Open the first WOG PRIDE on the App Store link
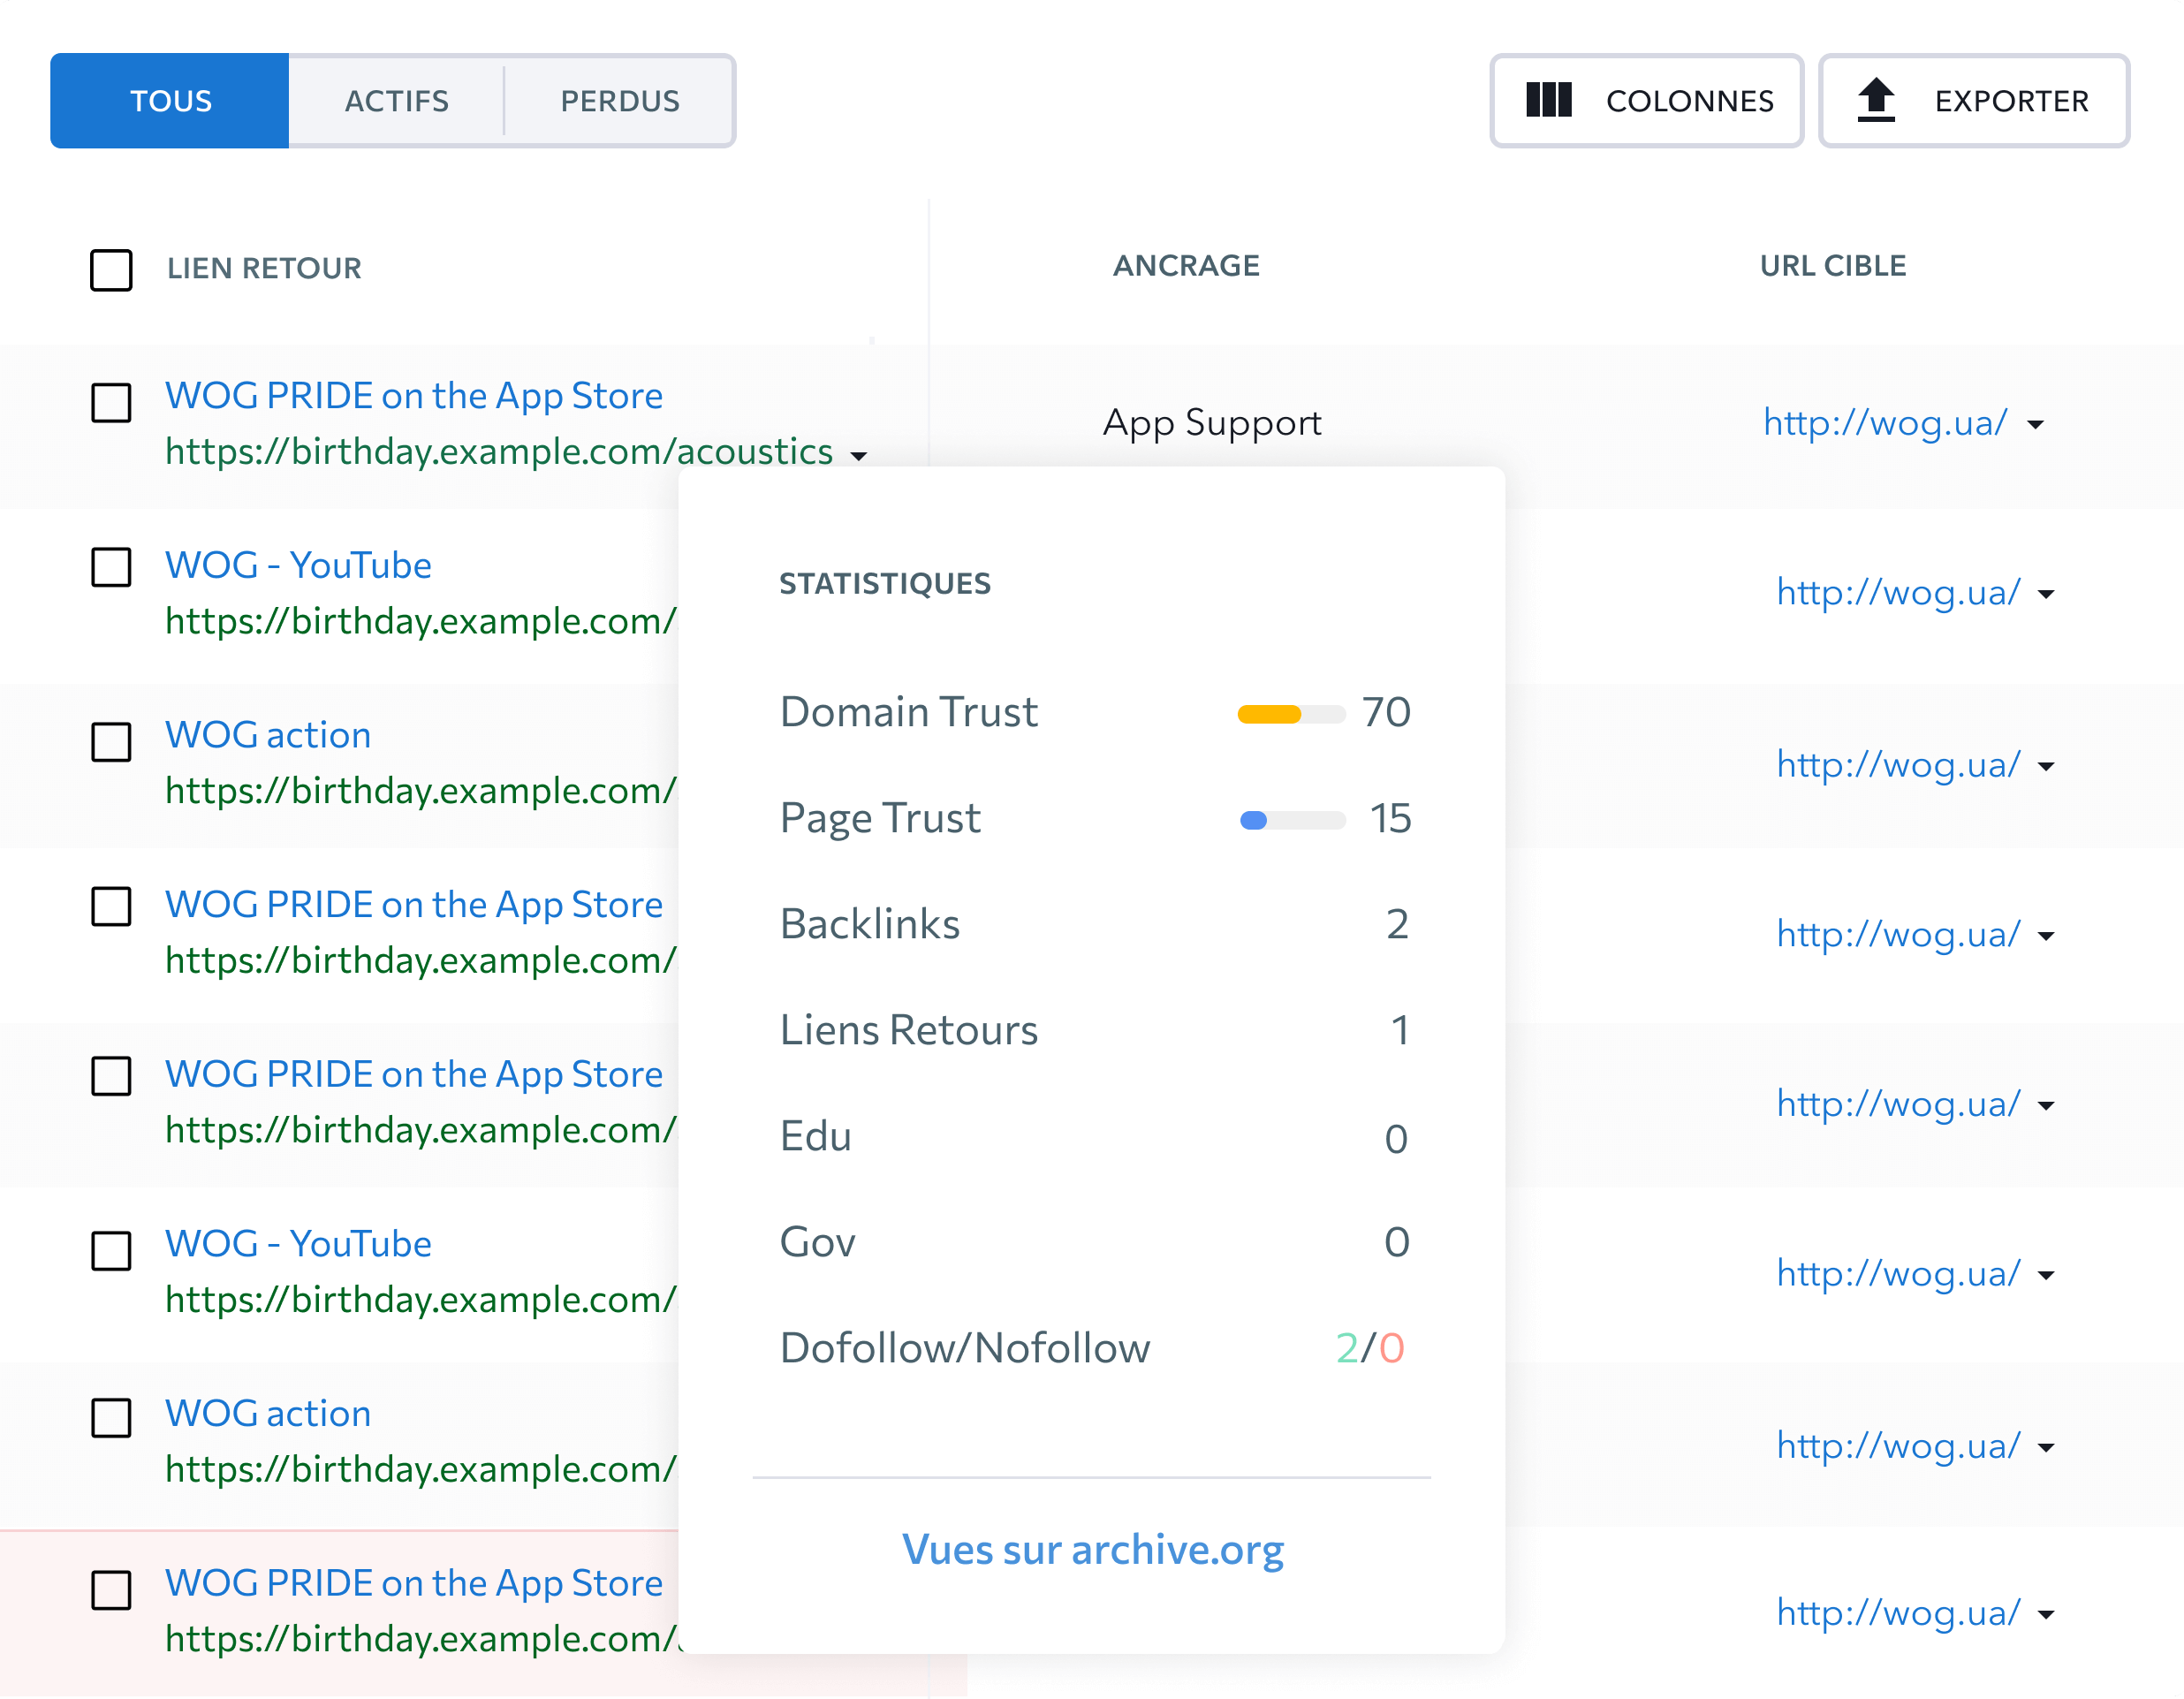Viewport: 2184px width, 1699px height. (x=414, y=396)
